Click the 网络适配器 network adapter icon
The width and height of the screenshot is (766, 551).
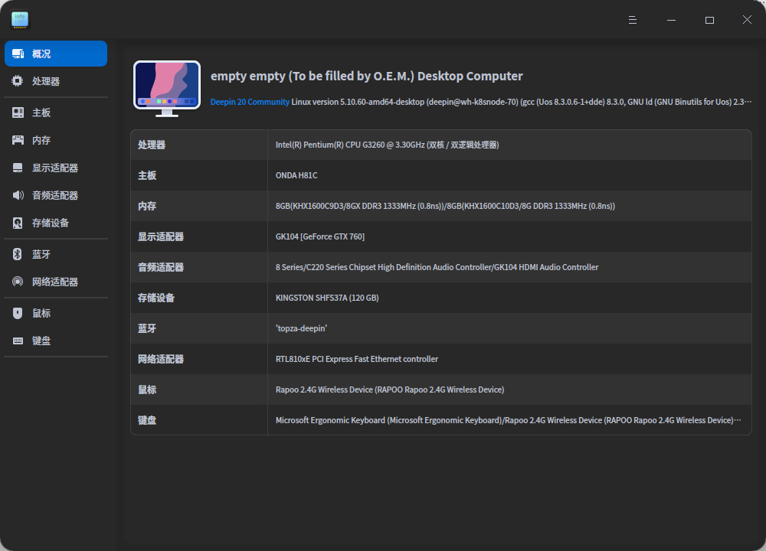pos(17,281)
